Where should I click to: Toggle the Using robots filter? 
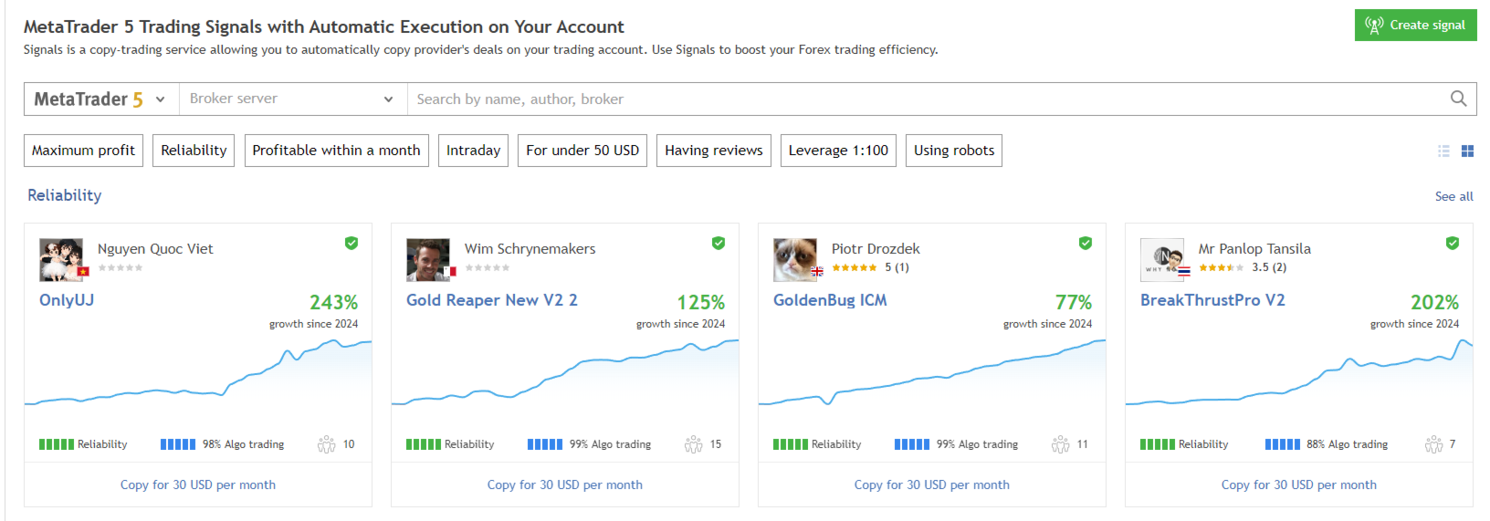954,151
